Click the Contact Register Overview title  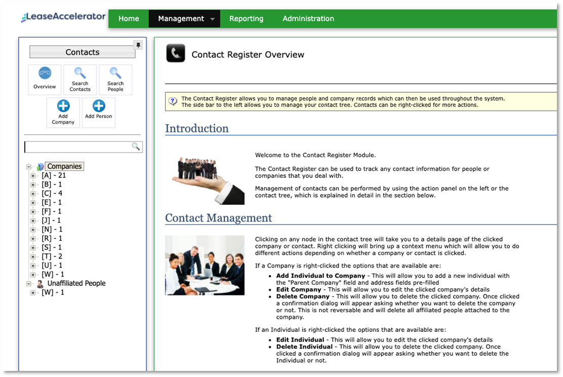[248, 55]
